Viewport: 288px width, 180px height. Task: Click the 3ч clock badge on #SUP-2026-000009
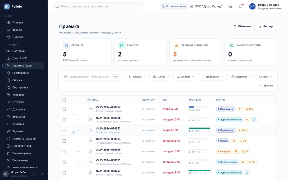point(245,151)
